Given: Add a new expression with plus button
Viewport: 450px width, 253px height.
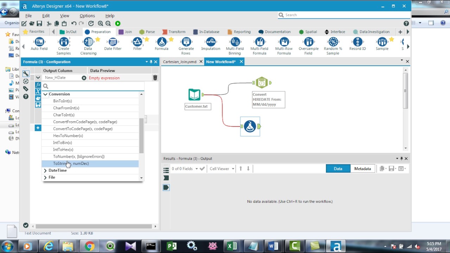Looking at the screenshot, I should (38, 128).
